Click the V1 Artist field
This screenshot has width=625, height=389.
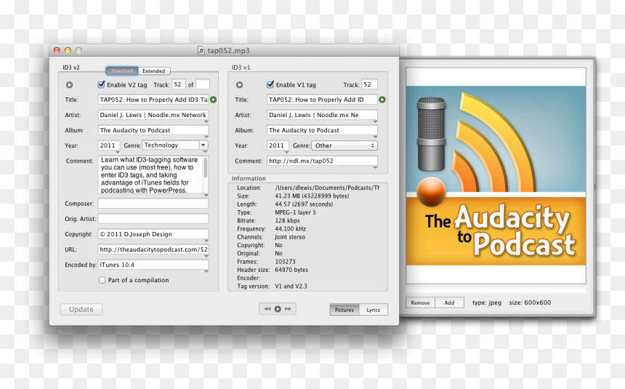tap(322, 115)
